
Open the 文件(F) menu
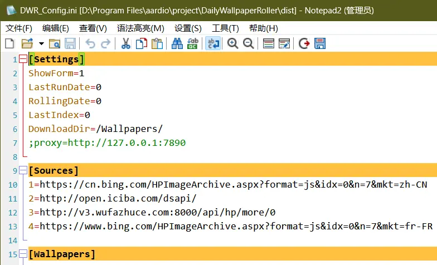pos(19,28)
